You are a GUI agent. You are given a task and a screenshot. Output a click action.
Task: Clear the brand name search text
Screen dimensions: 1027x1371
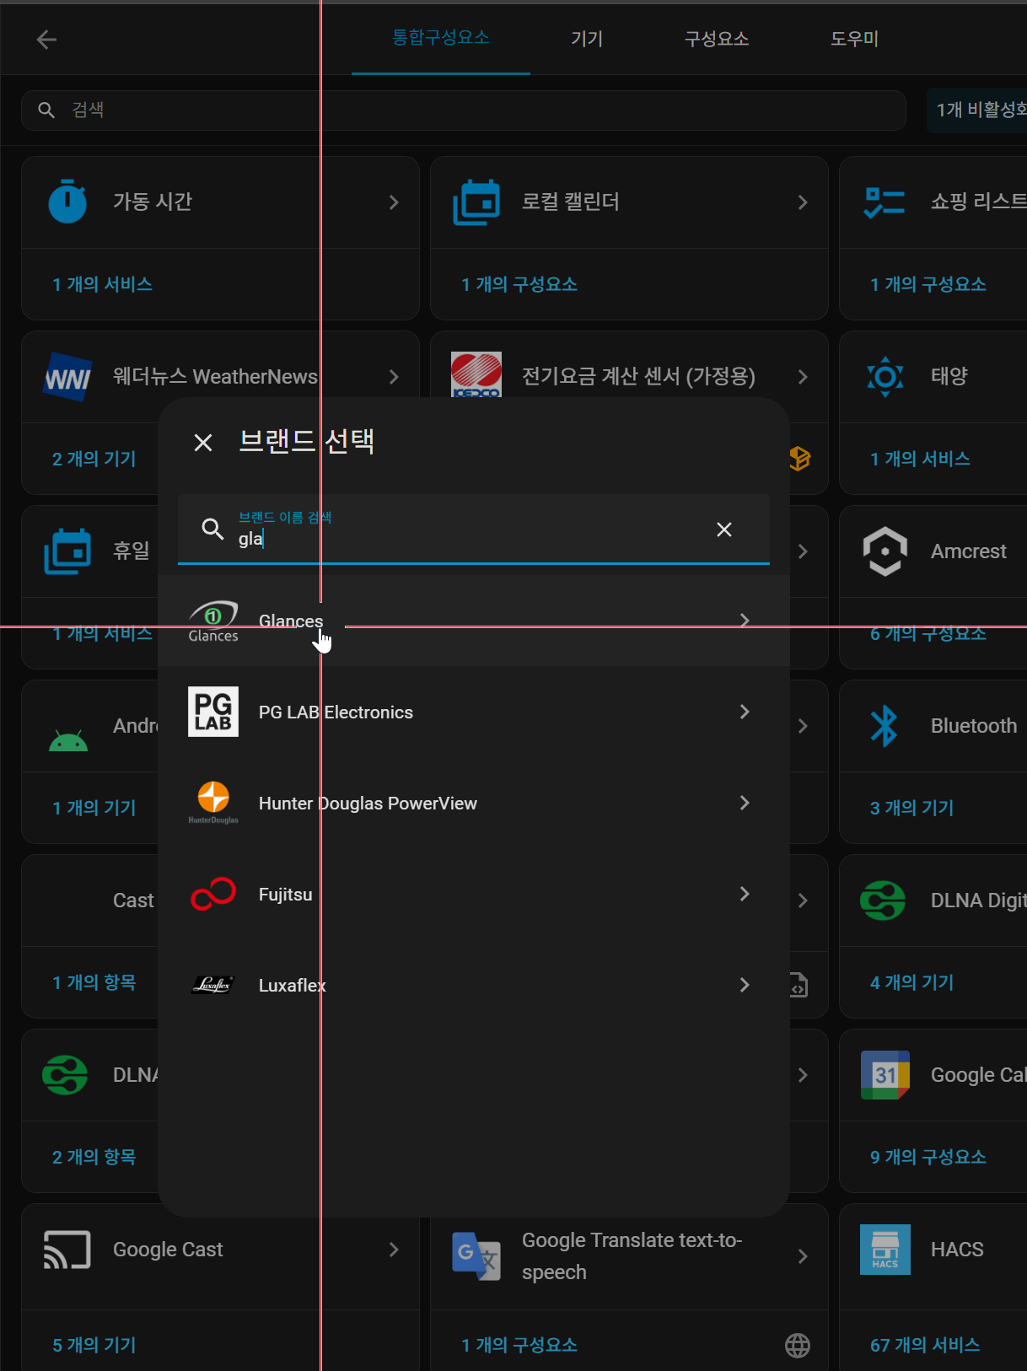724,530
